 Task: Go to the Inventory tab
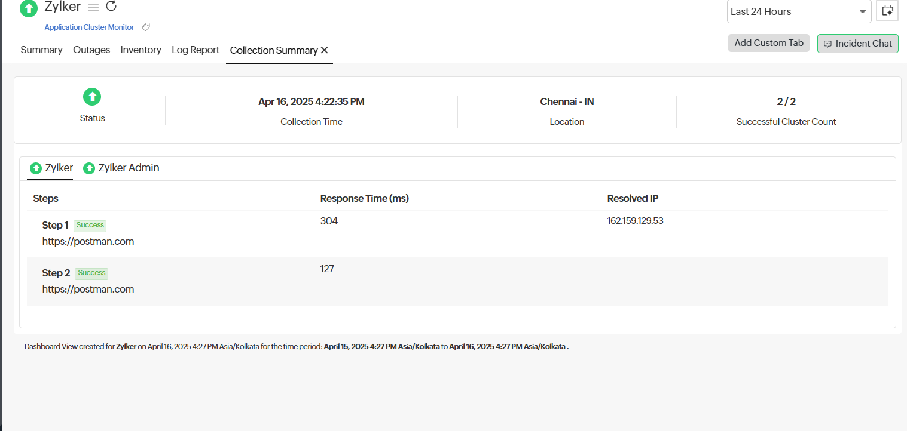pyautogui.click(x=141, y=50)
